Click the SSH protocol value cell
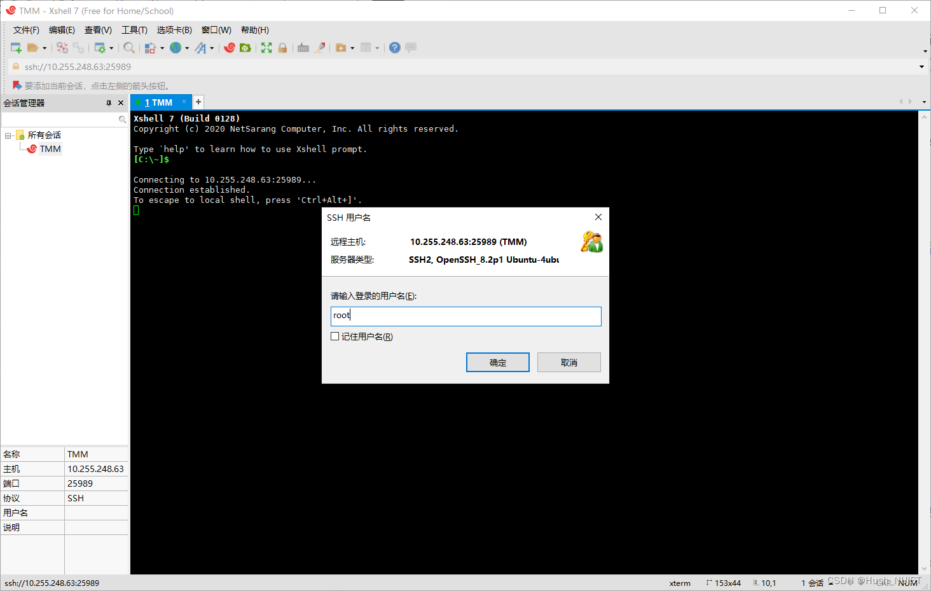The image size is (931, 591). pyautogui.click(x=96, y=498)
